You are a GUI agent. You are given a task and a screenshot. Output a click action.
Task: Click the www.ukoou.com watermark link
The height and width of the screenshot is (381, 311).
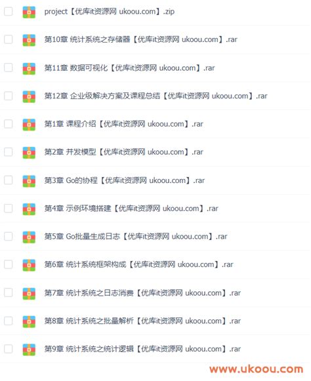pyautogui.click(x=257, y=369)
